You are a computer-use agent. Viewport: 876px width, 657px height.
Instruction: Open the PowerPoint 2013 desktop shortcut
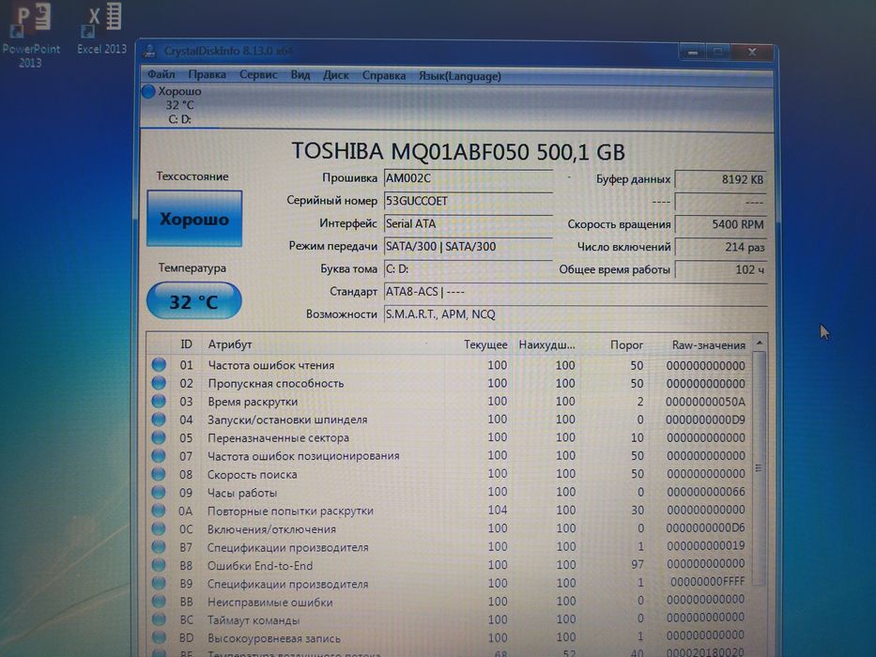pos(31,35)
